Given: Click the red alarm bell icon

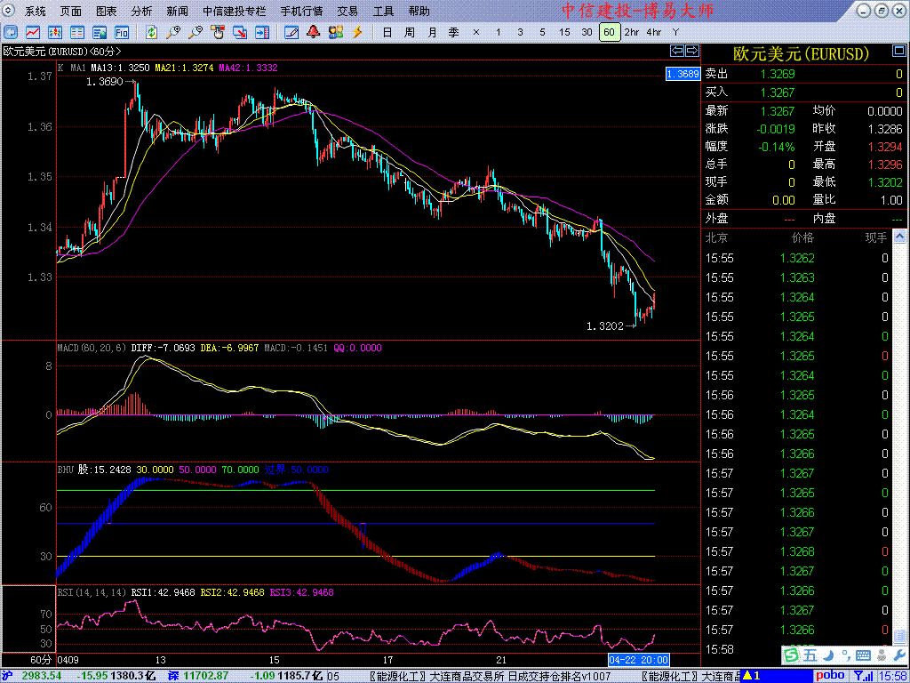Looking at the screenshot, I should (313, 32).
